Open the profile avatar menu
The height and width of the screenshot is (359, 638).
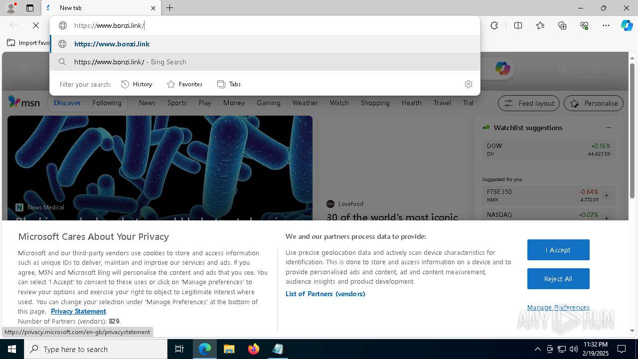click(x=11, y=8)
